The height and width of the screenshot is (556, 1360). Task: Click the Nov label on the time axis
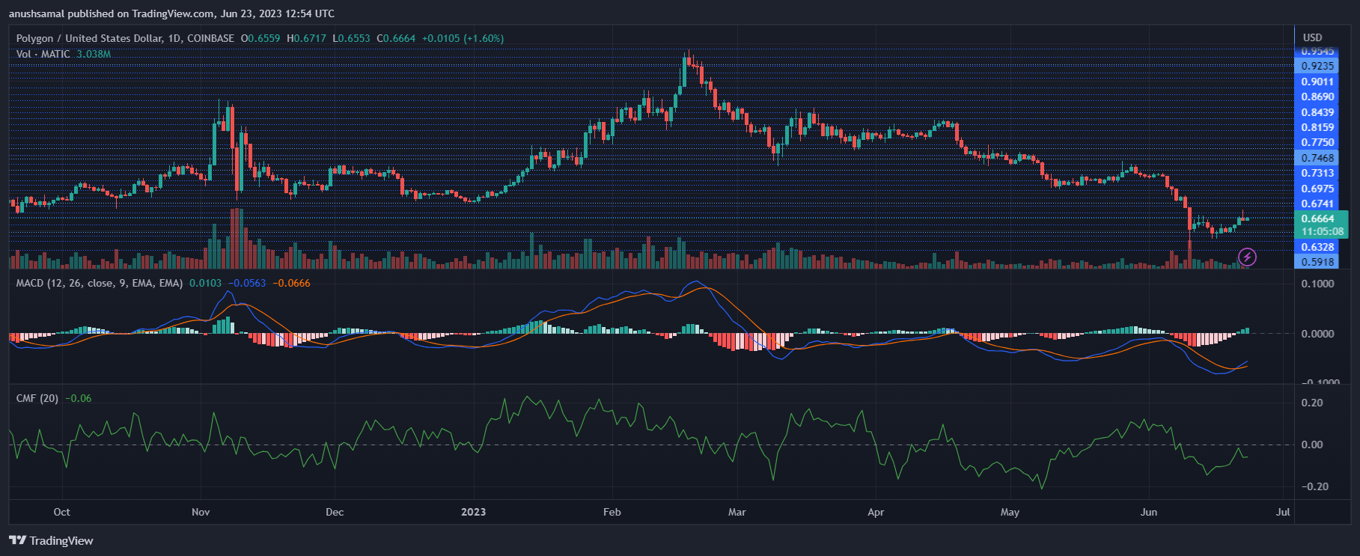tap(201, 512)
